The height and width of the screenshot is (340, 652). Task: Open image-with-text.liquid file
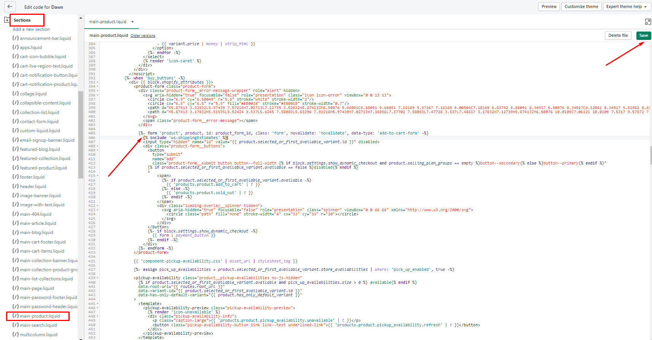pos(42,205)
